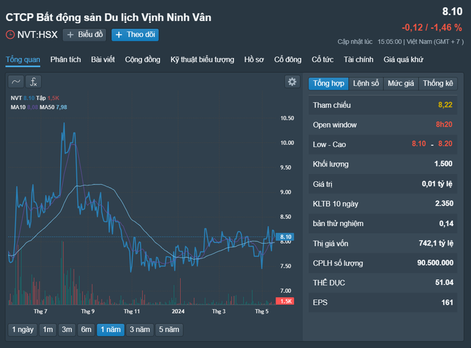This screenshot has height=348, width=471.
Task: Open the Mức giá tab
Action: click(x=401, y=84)
